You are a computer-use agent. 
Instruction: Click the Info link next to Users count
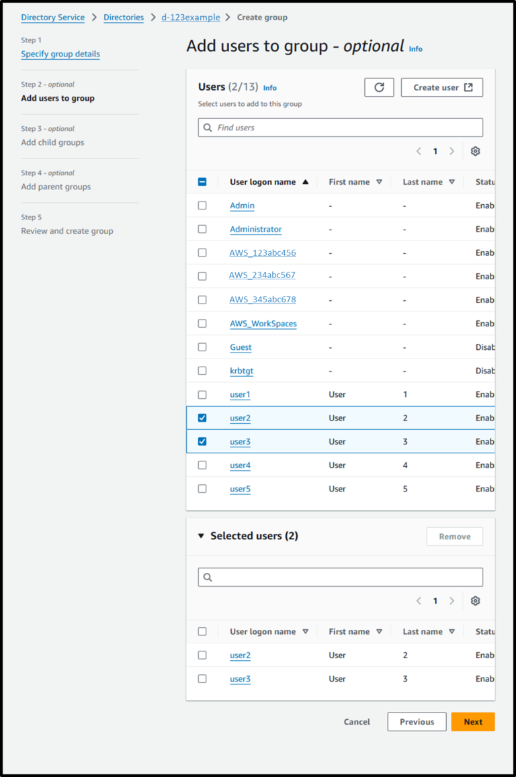[x=269, y=87]
